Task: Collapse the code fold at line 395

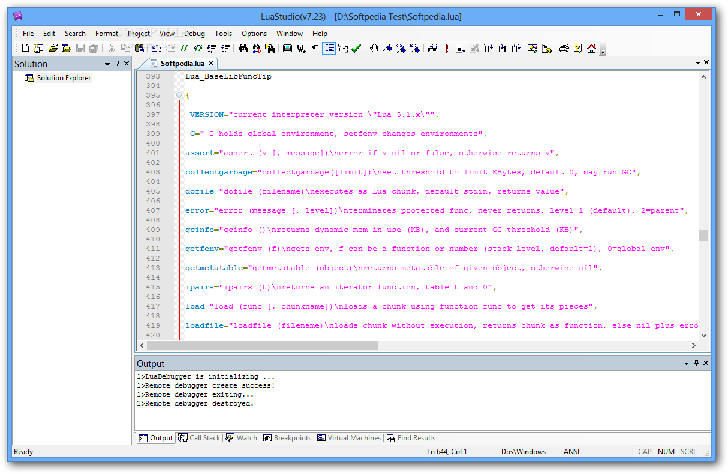Action: tap(179, 95)
